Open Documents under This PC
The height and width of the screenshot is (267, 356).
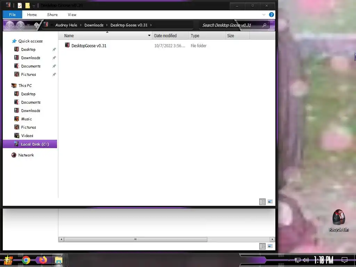tap(31, 103)
